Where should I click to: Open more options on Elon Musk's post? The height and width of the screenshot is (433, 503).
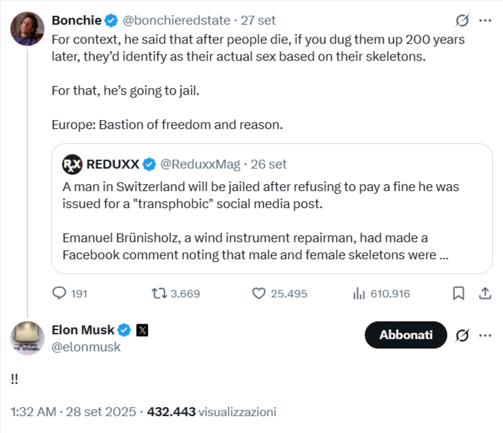point(485,335)
